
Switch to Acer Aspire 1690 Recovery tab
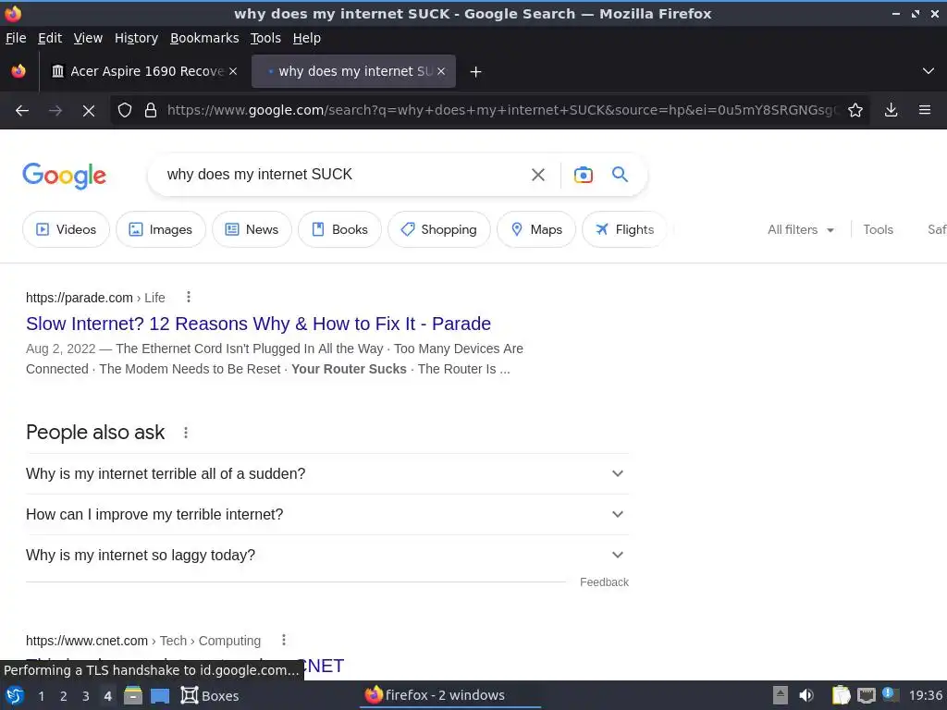(x=144, y=71)
